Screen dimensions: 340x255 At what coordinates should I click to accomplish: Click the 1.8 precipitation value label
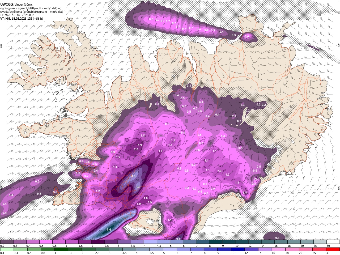146,198
